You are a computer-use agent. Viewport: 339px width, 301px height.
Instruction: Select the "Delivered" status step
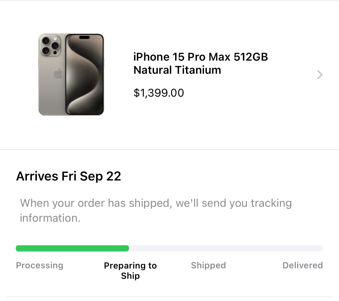coord(302,265)
